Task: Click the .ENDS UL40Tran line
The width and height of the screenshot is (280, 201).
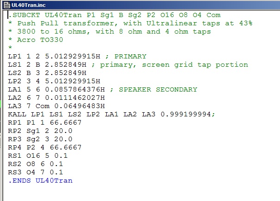Action: 40,181
